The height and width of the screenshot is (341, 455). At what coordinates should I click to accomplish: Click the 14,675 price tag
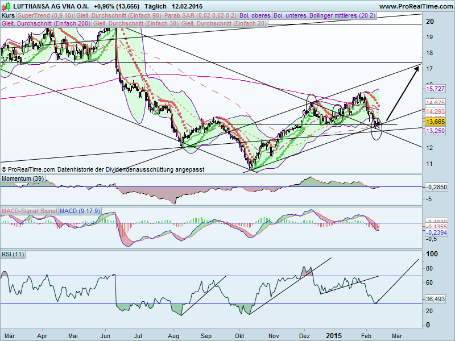(x=435, y=102)
